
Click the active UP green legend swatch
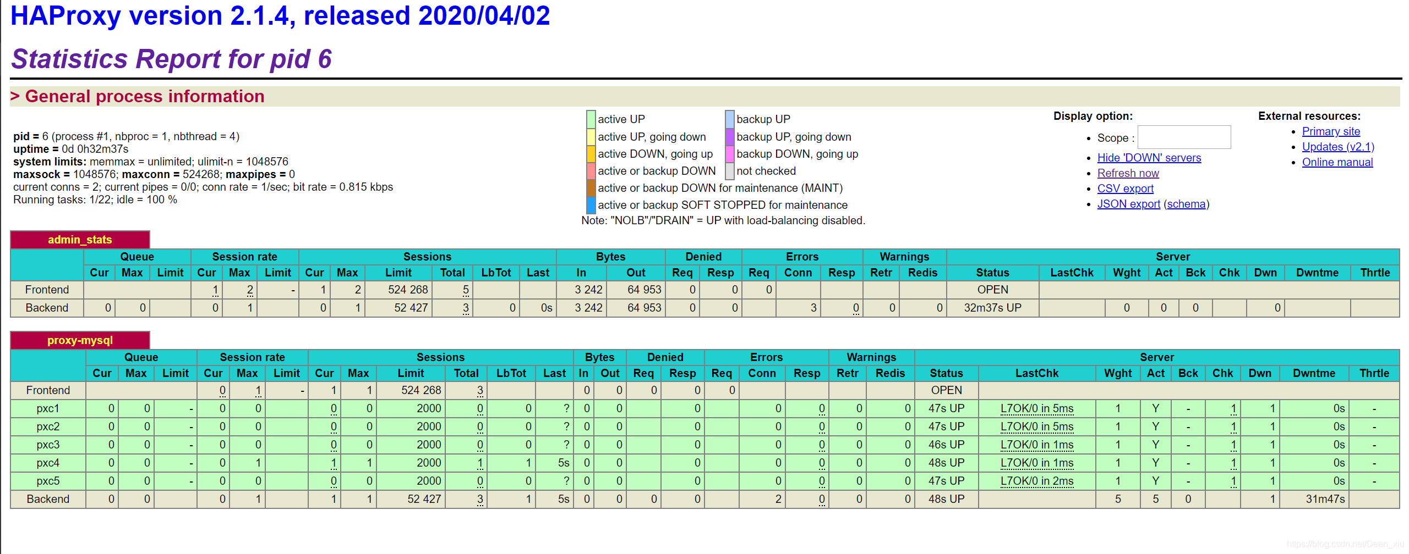point(591,119)
